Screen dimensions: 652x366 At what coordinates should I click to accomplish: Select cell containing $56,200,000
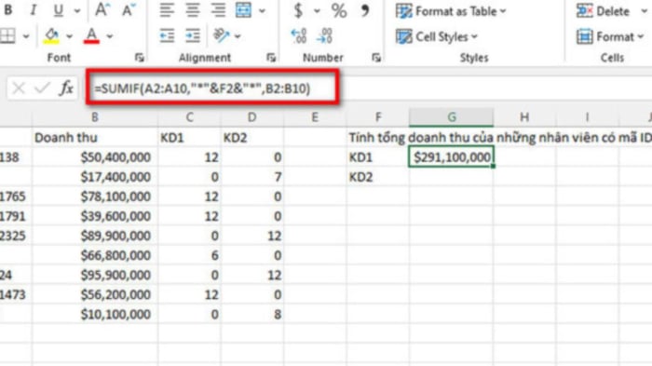[x=95, y=295]
